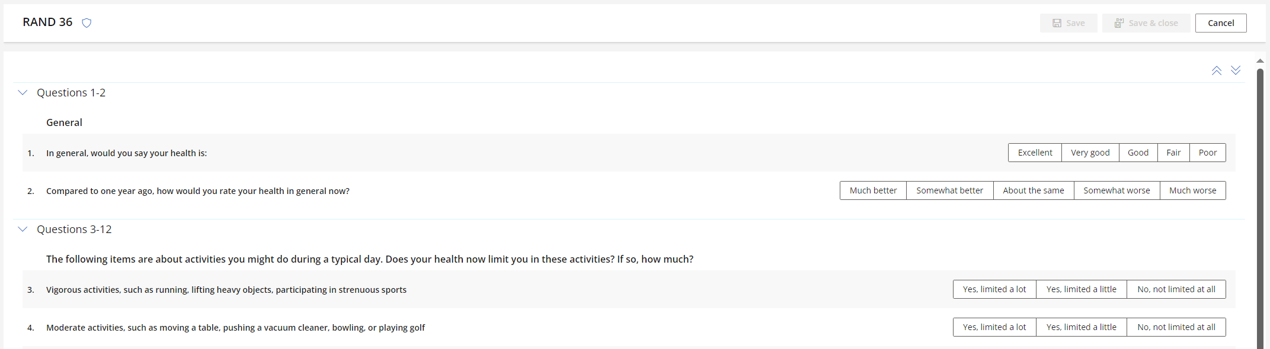Choose Yes, limited a little for moderate activities
1270x349 pixels.
(1081, 327)
